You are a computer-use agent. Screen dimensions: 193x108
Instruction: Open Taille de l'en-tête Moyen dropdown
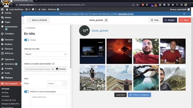click(x=46, y=54)
